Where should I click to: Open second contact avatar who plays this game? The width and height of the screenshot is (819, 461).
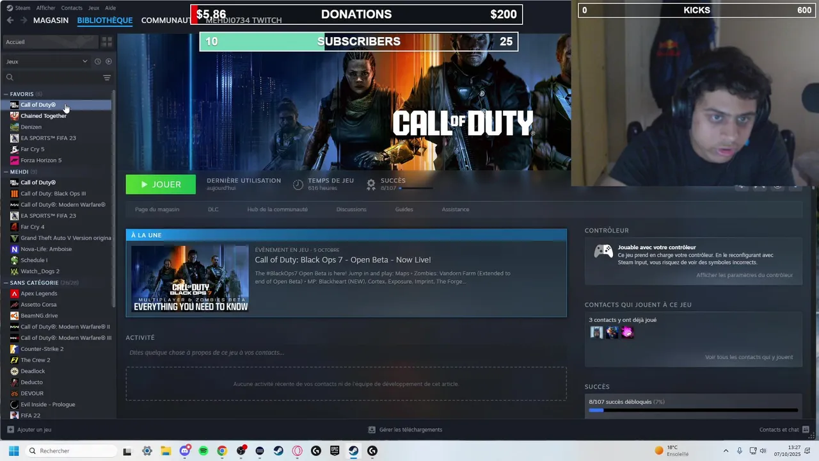[612, 332]
